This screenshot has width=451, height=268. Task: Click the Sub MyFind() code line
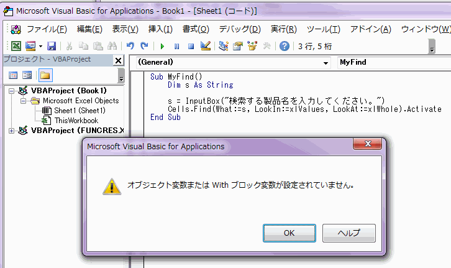(x=176, y=77)
